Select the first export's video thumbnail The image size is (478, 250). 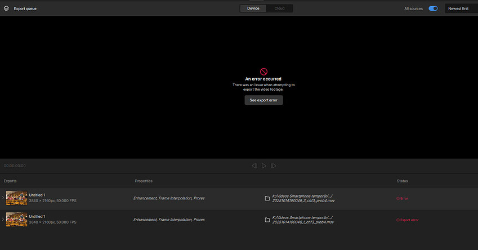pos(16,198)
